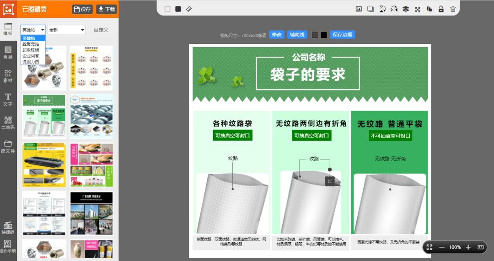Choose 英雄帖 in the dropdown list
Viewport: 494px width, 261px height.
click(x=33, y=38)
